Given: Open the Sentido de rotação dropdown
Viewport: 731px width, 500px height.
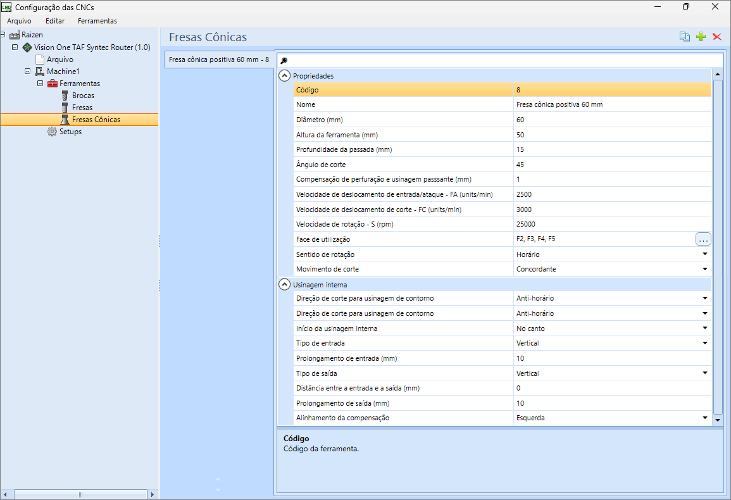Looking at the screenshot, I should point(705,254).
